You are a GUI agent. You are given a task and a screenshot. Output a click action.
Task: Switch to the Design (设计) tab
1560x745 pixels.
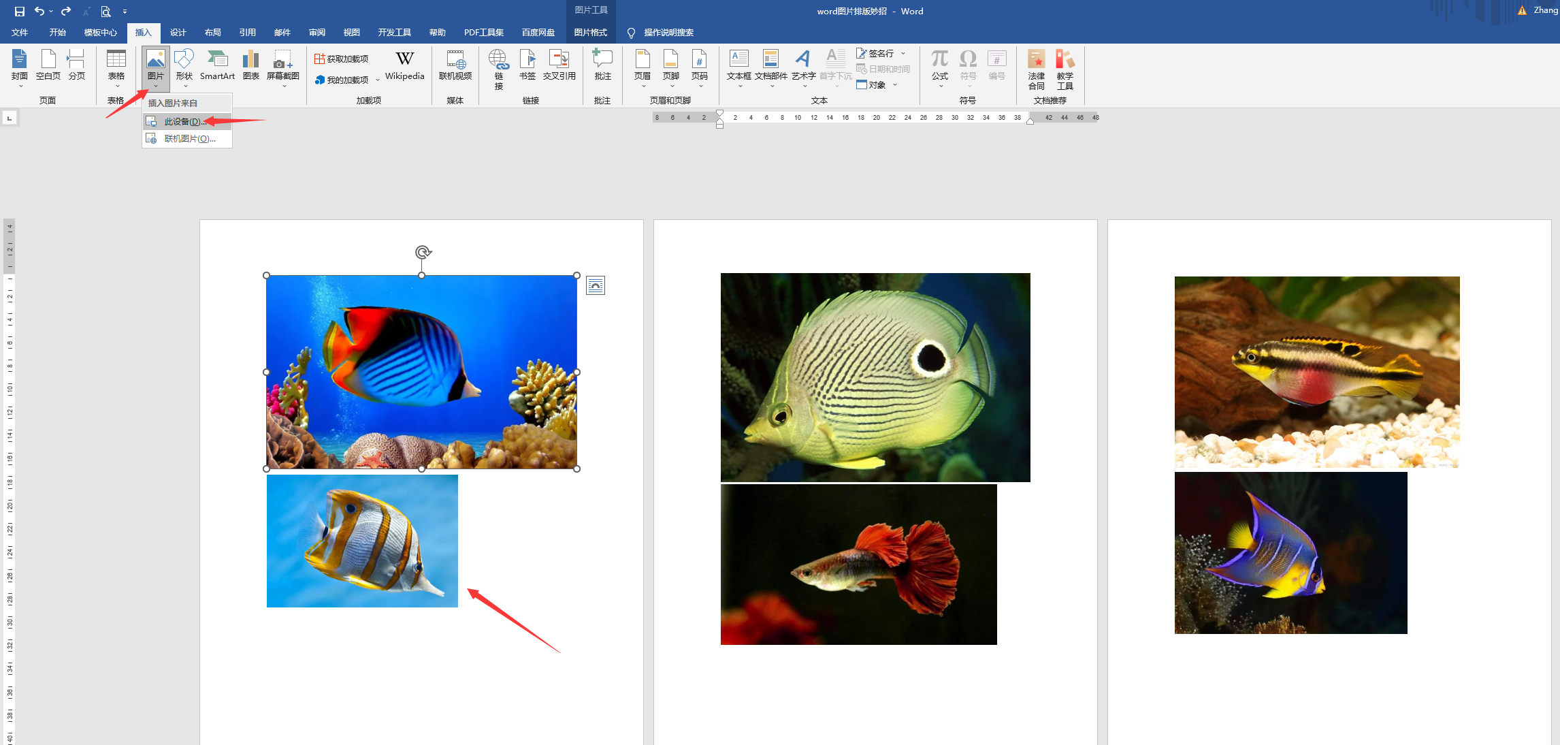[178, 33]
